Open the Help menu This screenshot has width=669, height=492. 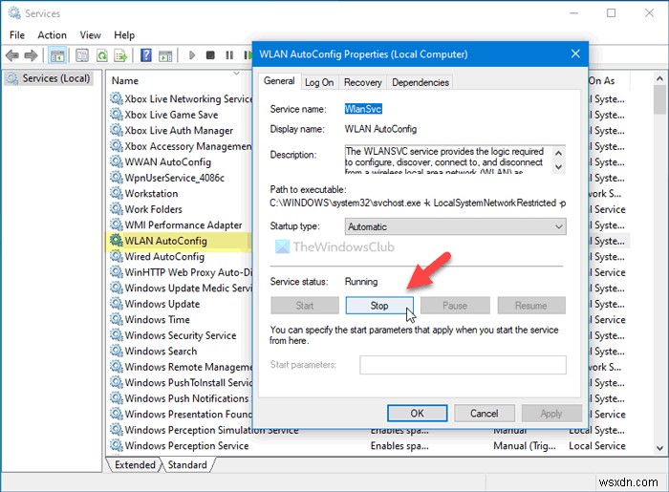click(124, 35)
